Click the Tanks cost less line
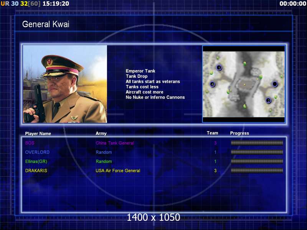 point(142,87)
